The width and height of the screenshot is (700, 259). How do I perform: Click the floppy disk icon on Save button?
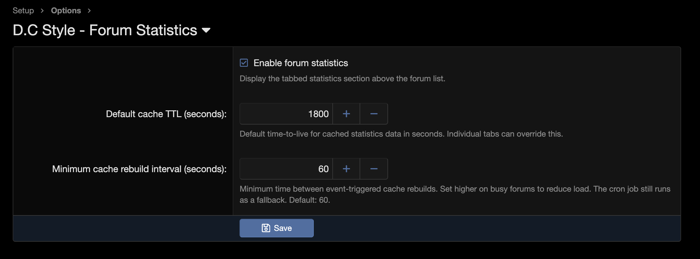(x=266, y=228)
